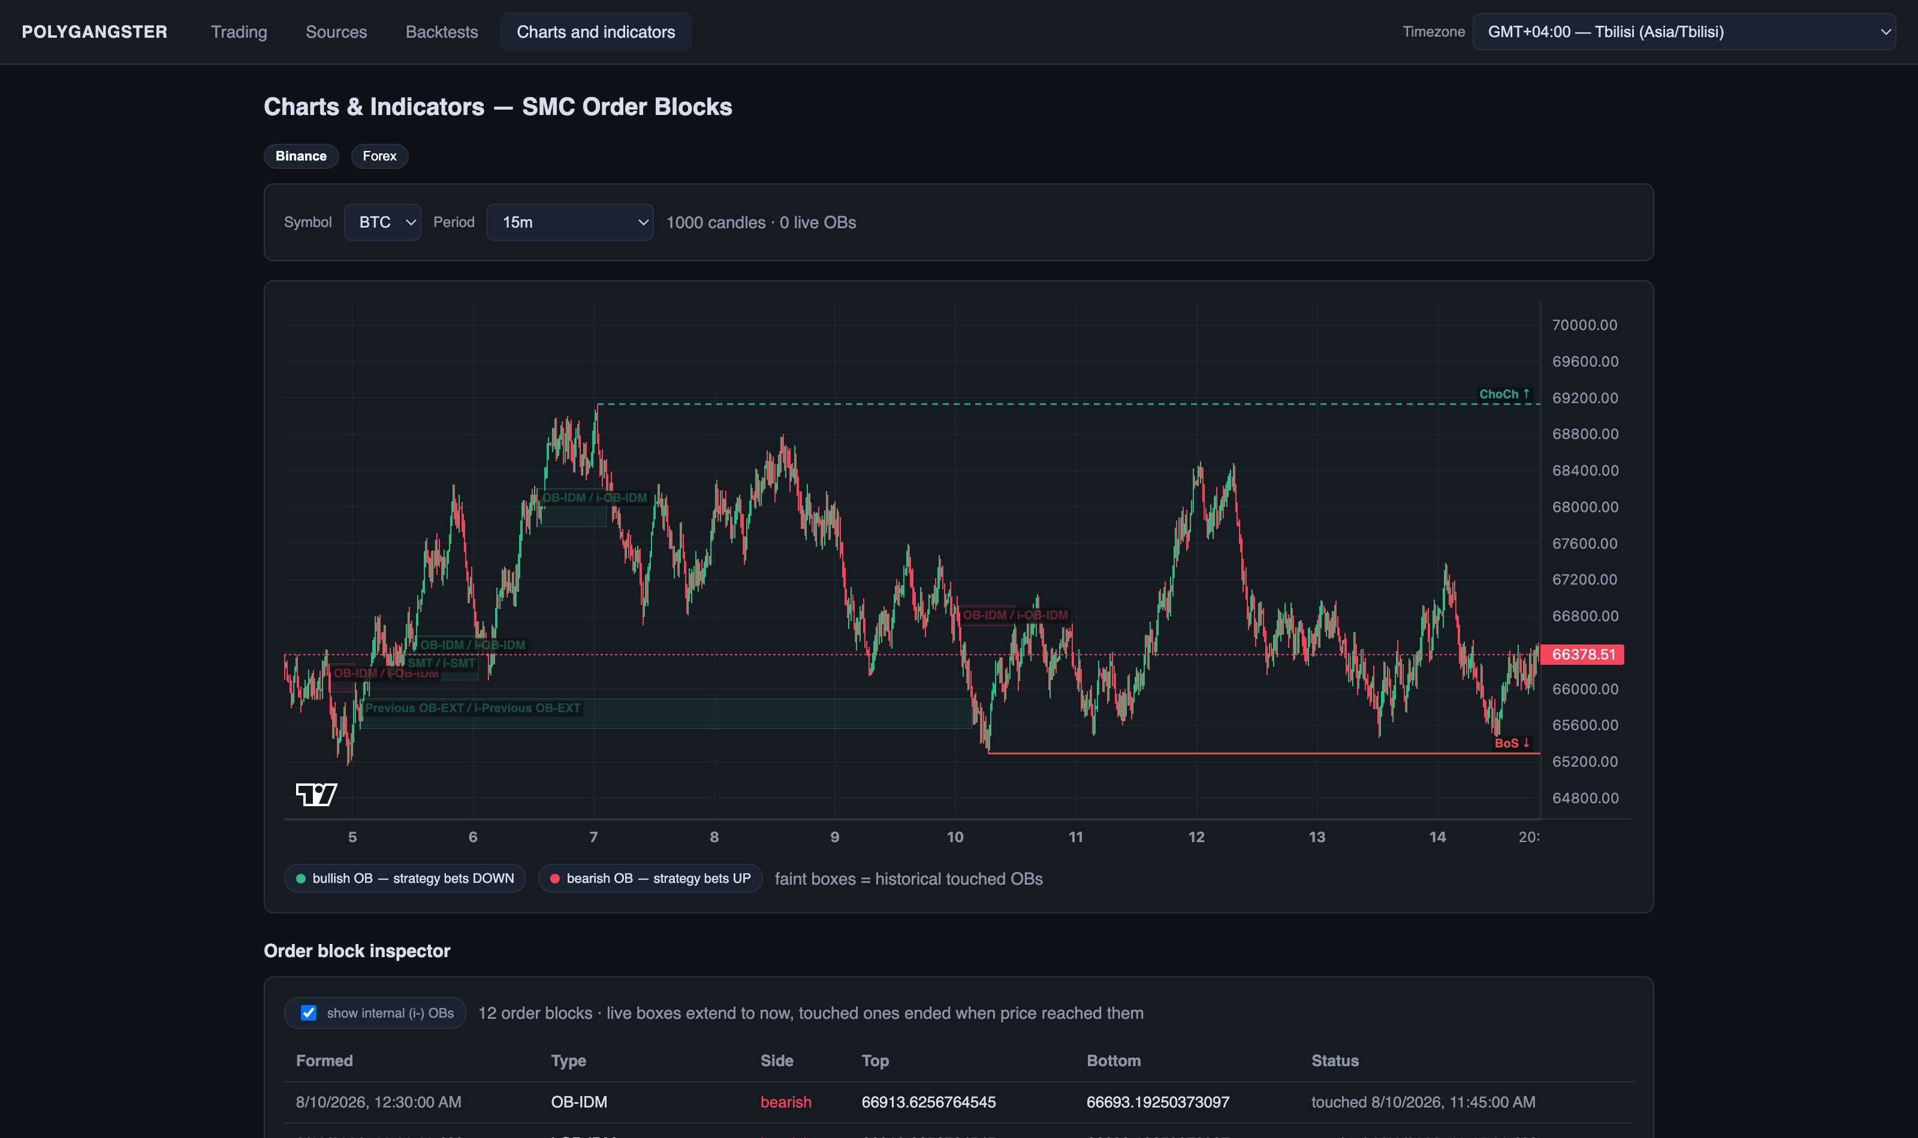Select the Binance exchange pill
This screenshot has height=1138, width=1918.
[x=301, y=156]
